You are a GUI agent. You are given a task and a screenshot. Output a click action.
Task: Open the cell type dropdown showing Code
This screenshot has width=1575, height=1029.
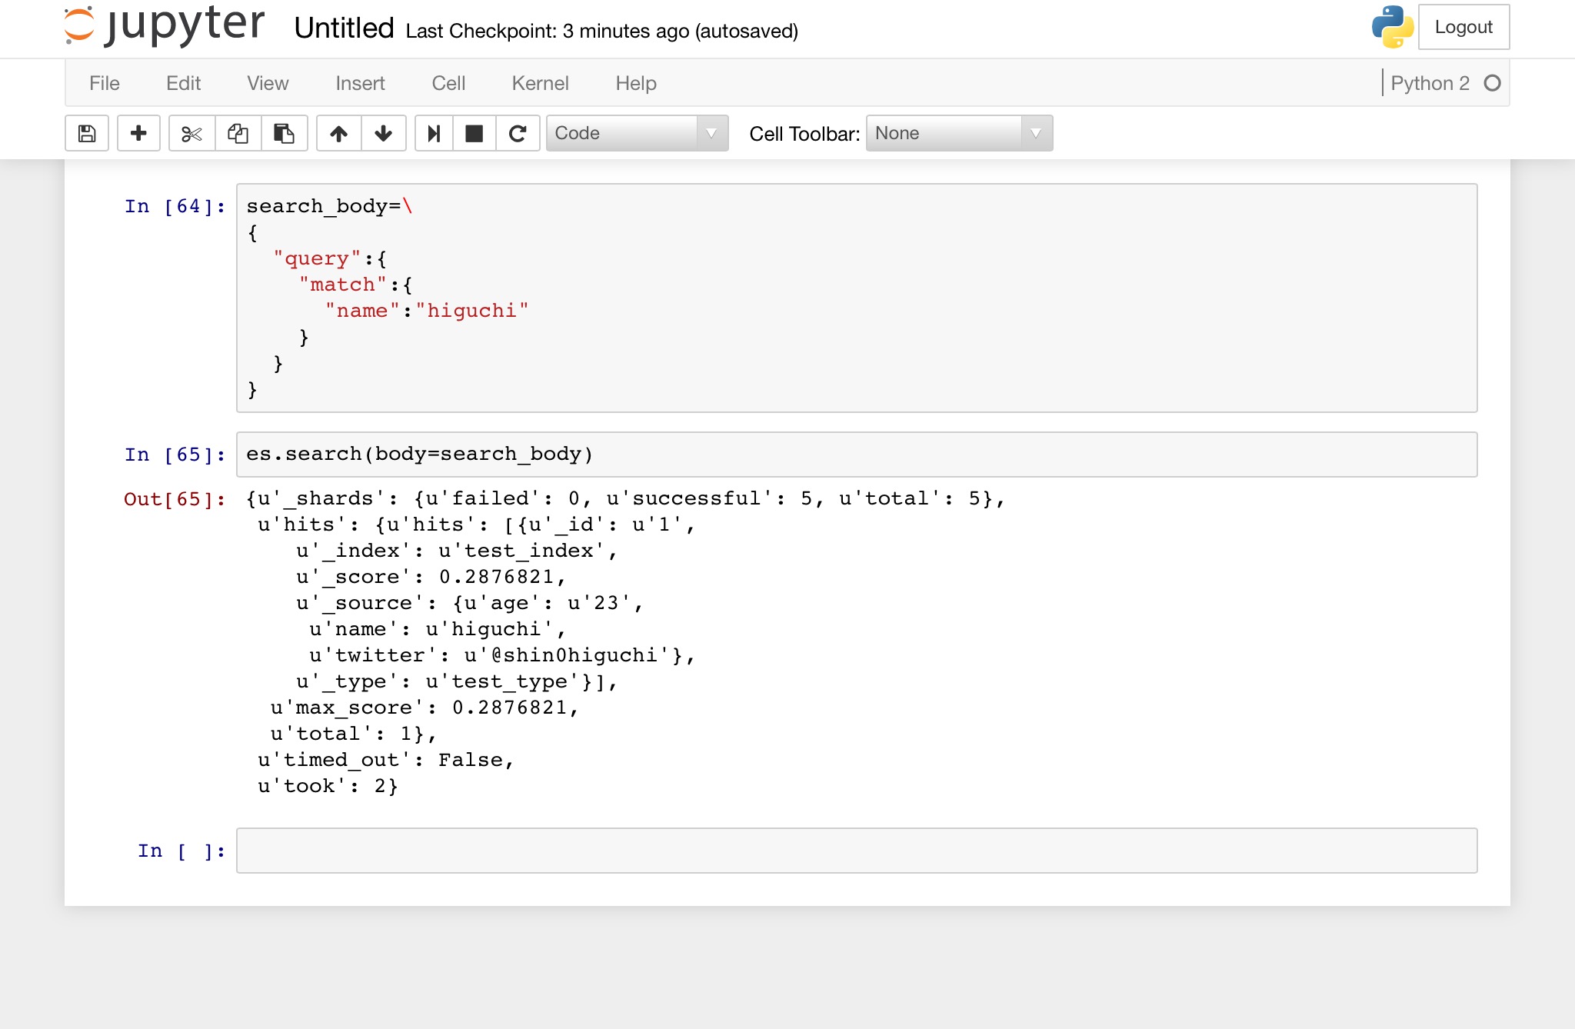pos(623,133)
